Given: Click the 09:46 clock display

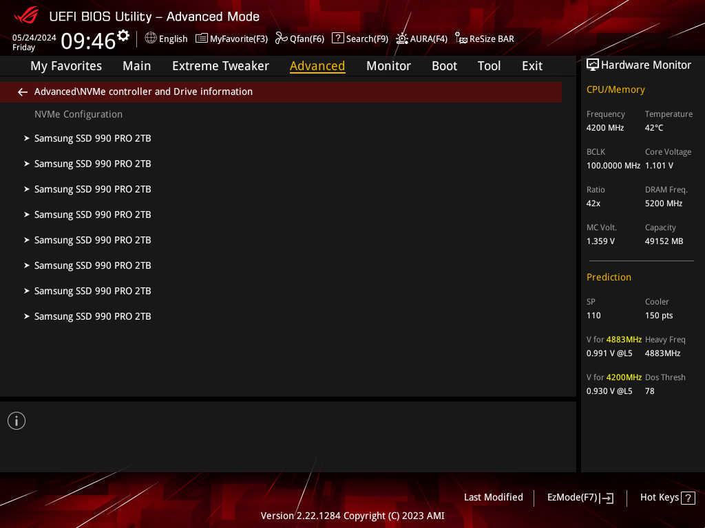Looking at the screenshot, I should (88, 41).
